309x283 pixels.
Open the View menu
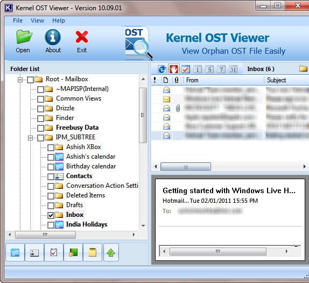37,20
